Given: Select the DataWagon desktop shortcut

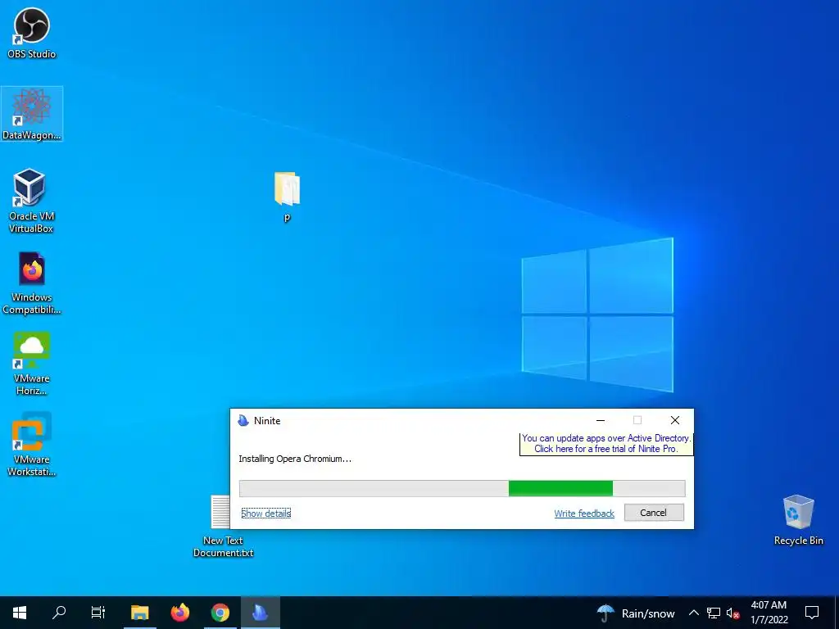Looking at the screenshot, I should point(32,114).
